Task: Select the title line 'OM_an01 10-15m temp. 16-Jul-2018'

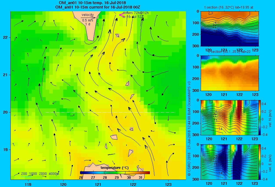Action: tap(92, 3)
